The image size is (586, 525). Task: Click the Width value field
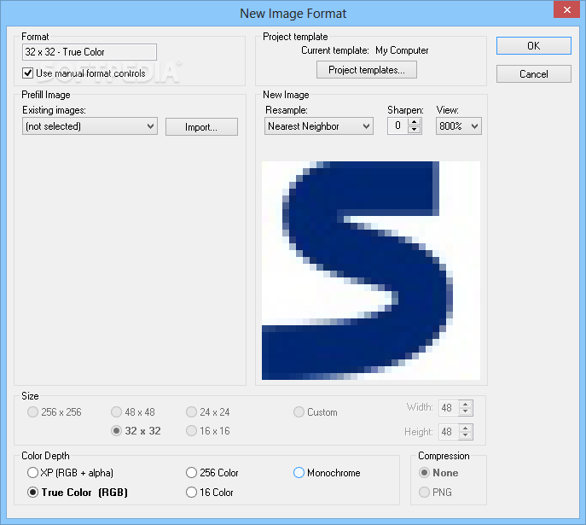pos(449,407)
